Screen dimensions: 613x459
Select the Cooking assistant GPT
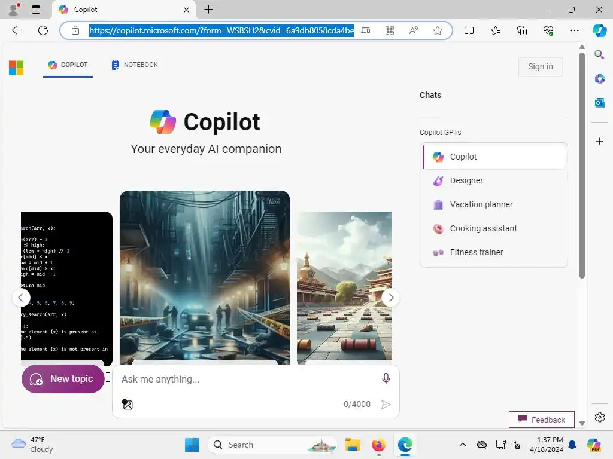tap(494, 228)
